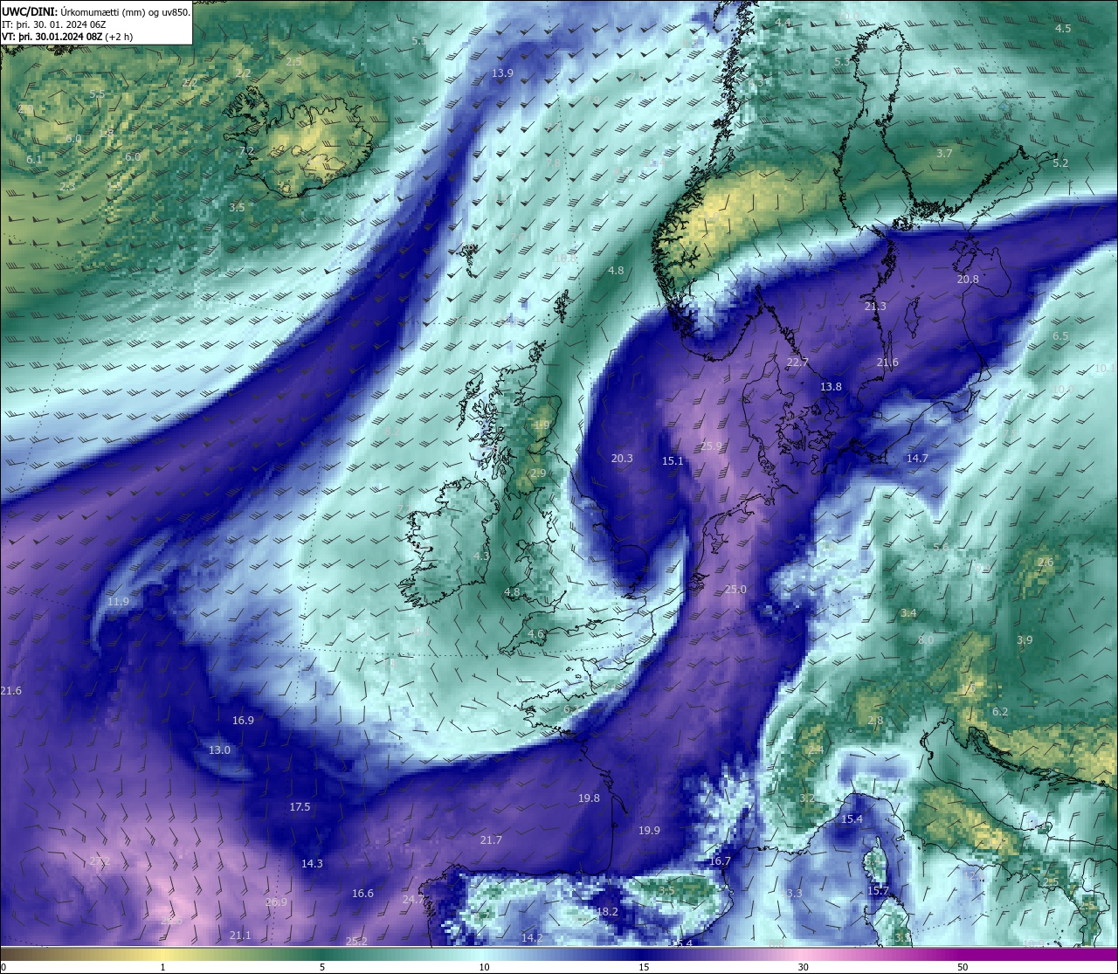Image resolution: width=1118 pixels, height=974 pixels.
Task: Click the 6.5 value at right edge
Action: click(x=1060, y=336)
